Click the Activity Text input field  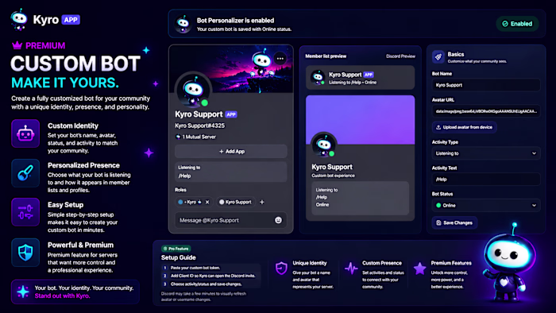[x=486, y=180]
